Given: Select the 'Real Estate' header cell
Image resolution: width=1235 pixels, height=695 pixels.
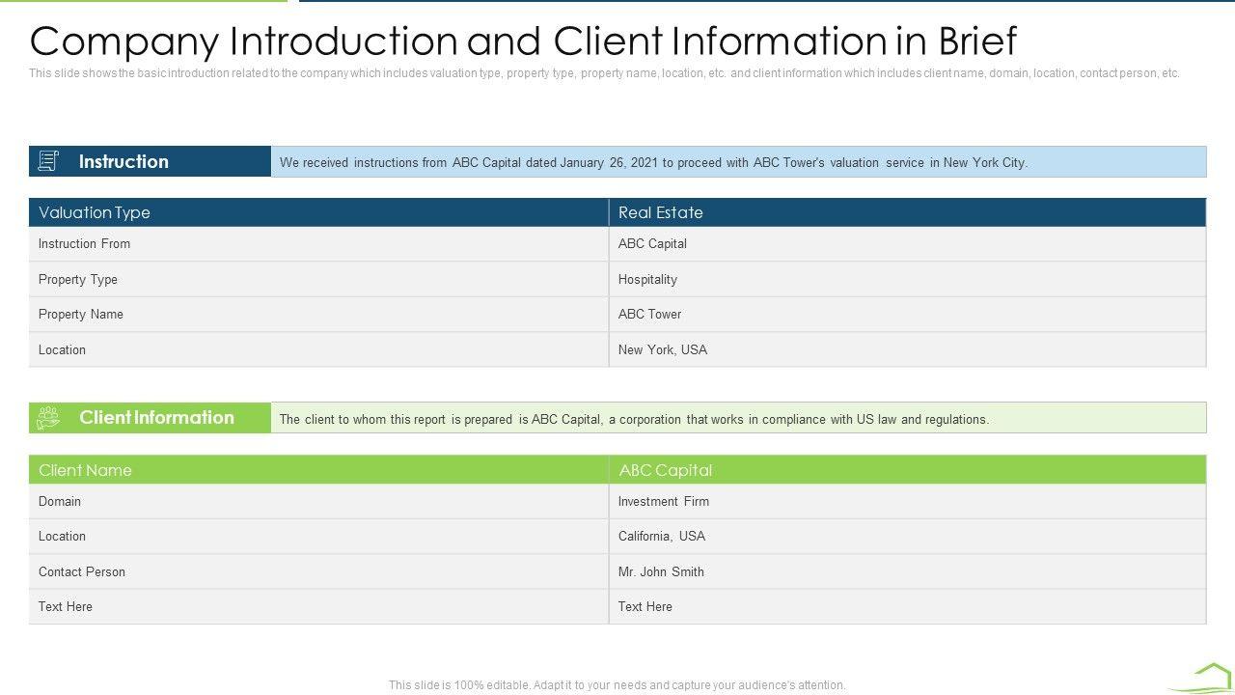Looking at the screenshot, I should point(660,212).
